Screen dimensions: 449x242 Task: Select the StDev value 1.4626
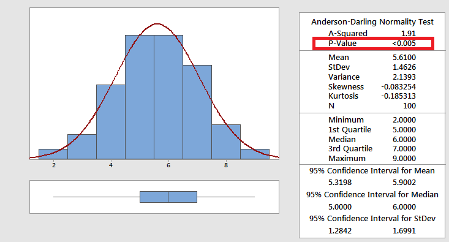click(404, 67)
